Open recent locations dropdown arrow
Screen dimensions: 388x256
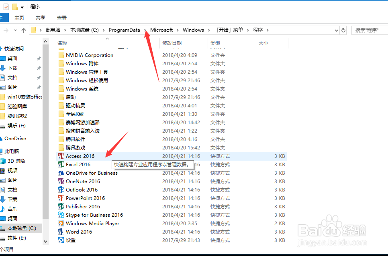point(15,30)
